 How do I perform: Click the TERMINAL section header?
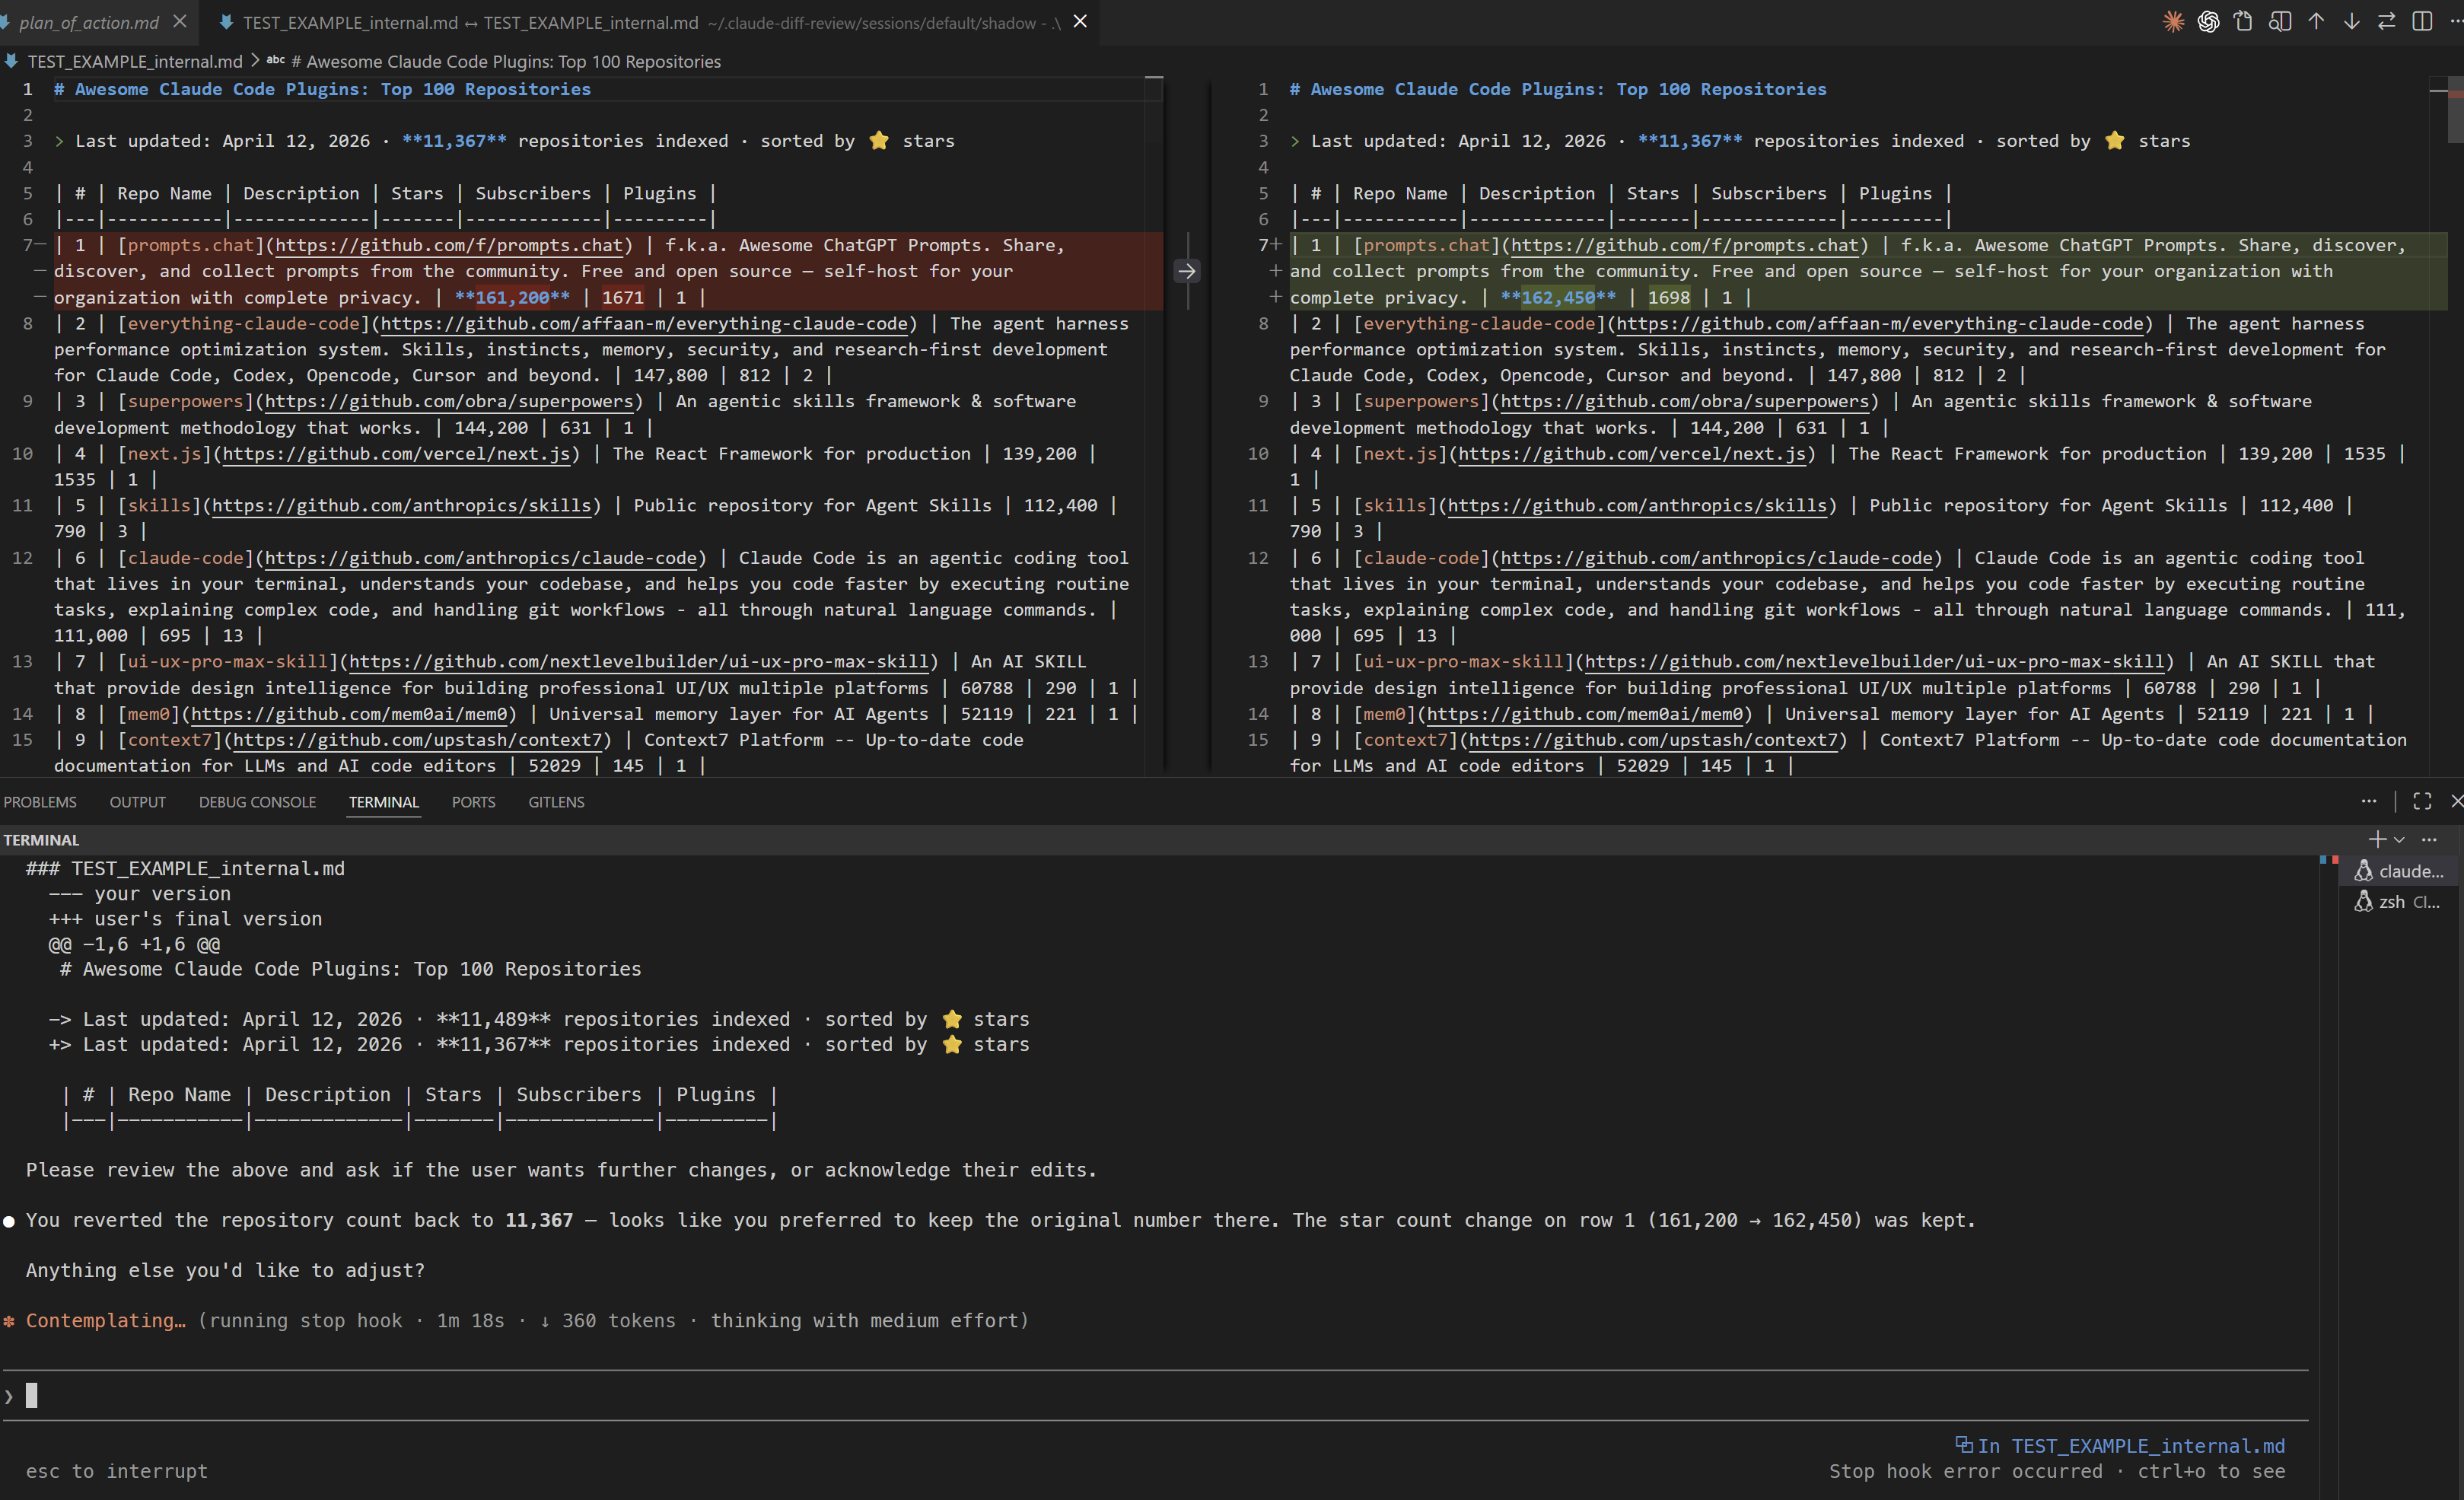tap(41, 840)
